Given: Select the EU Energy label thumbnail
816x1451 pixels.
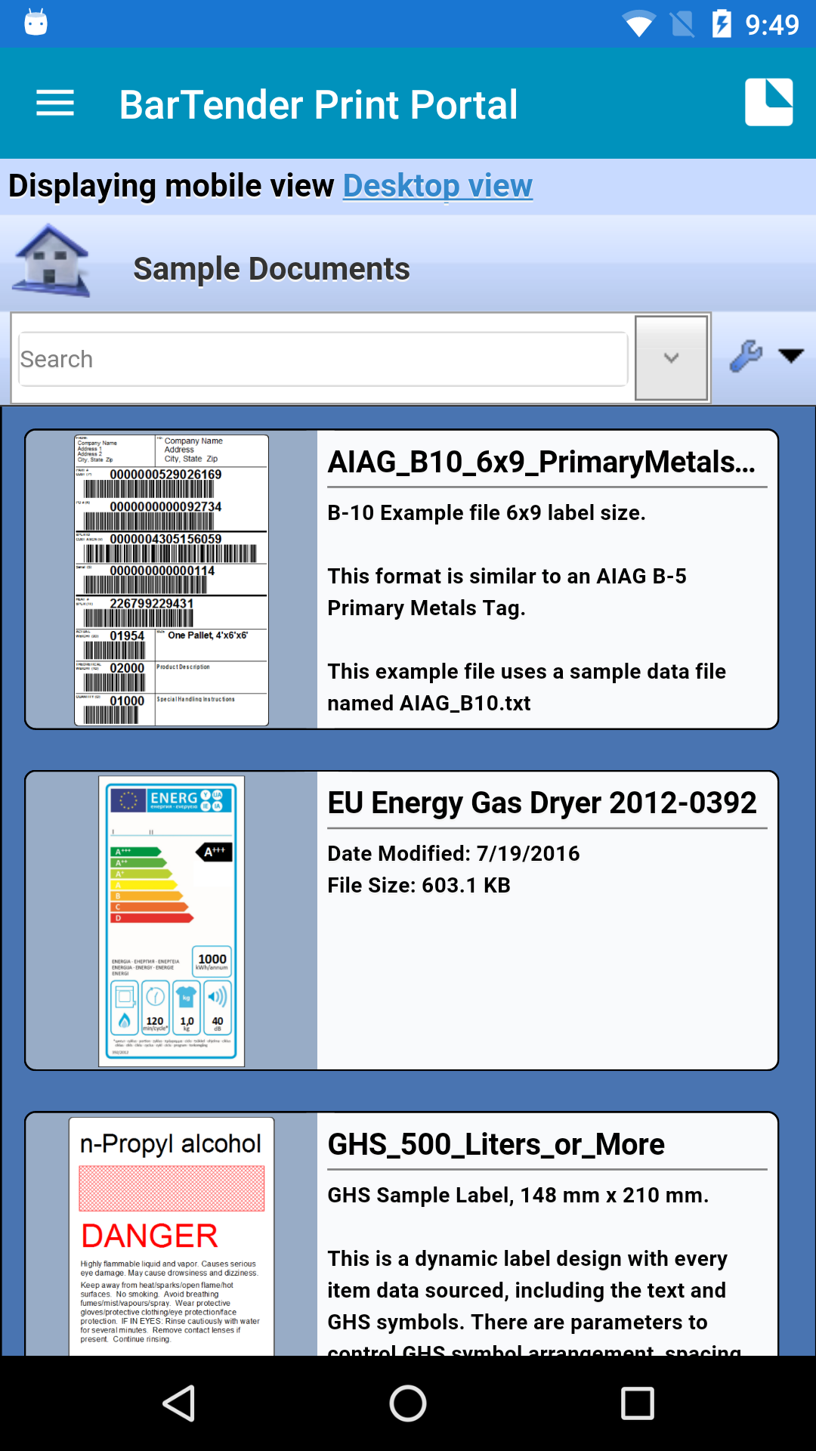Looking at the screenshot, I should coord(172,921).
